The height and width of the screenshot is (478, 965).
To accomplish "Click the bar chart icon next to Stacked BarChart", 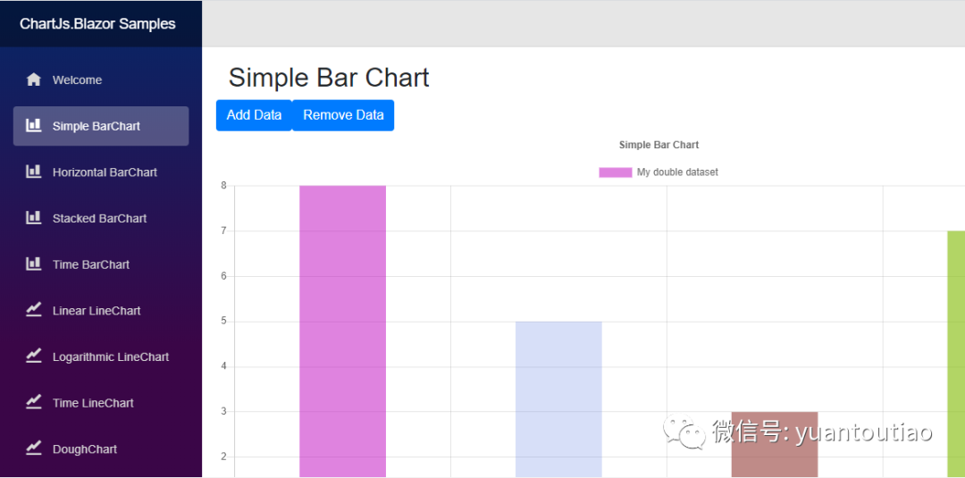I will tap(33, 218).
